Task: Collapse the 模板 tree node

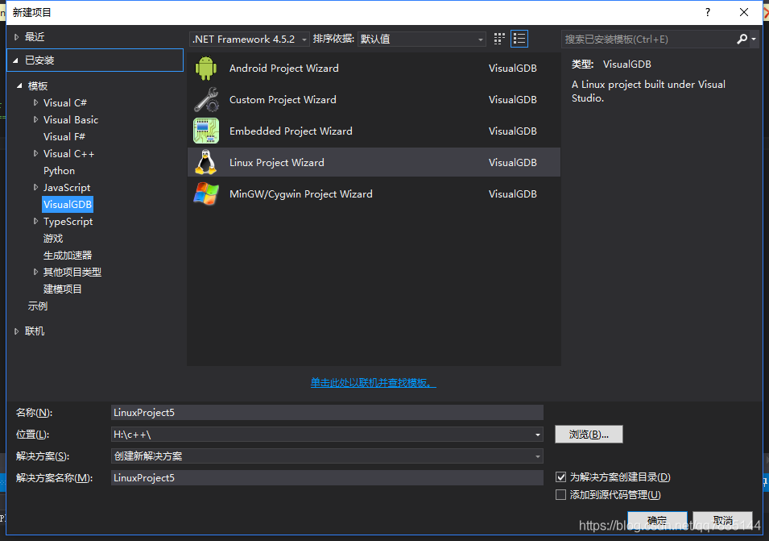Action: point(19,86)
